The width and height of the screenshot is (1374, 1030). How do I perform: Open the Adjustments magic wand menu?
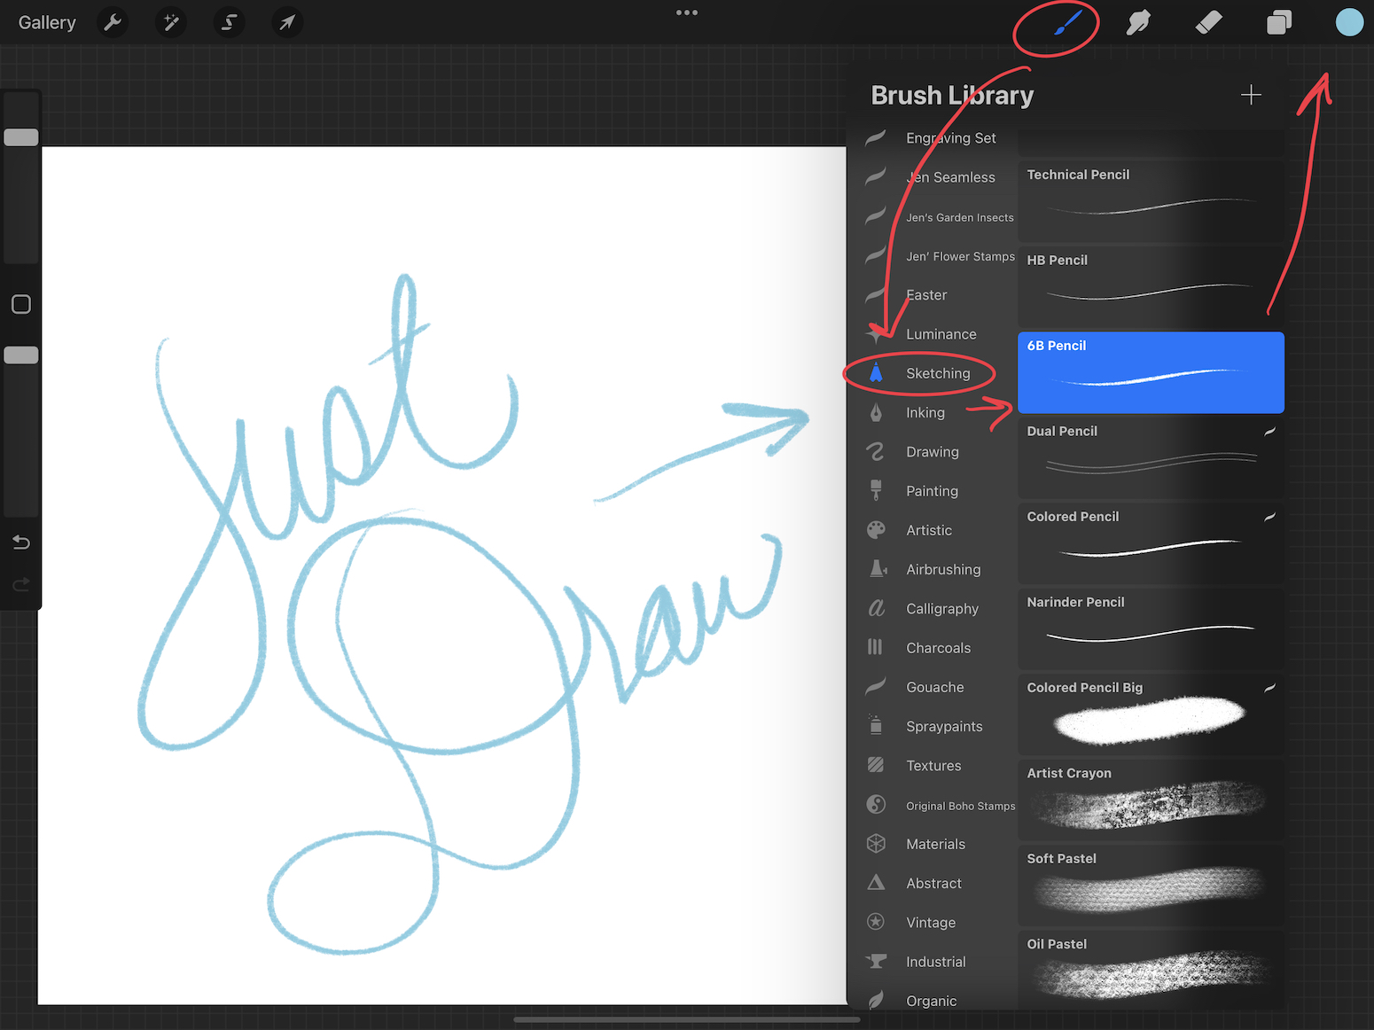pos(170,22)
